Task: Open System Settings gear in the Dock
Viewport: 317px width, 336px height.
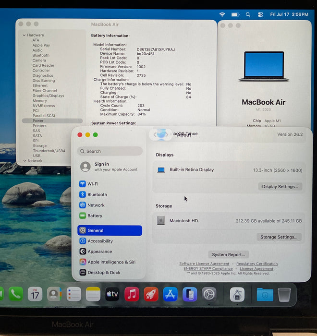Action: tap(209, 294)
